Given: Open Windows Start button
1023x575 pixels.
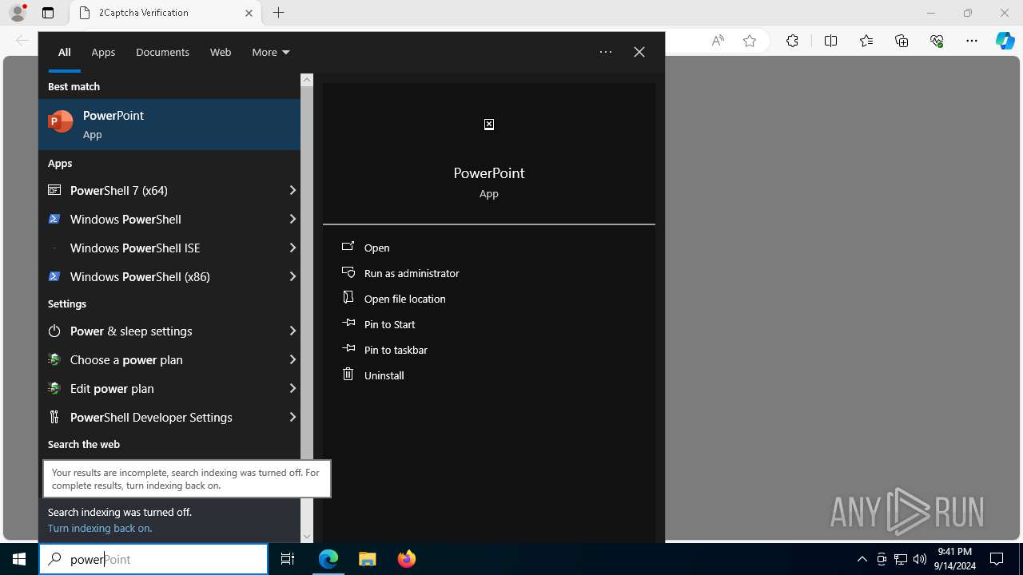Looking at the screenshot, I should coord(19,559).
